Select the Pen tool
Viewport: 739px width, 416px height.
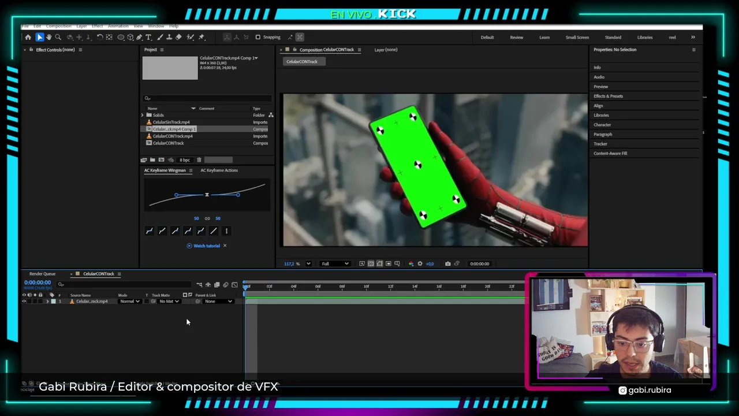pos(139,37)
